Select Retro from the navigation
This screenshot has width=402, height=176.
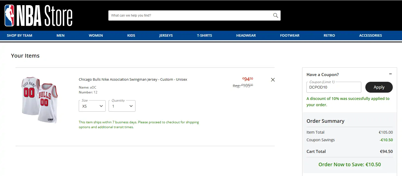(329, 35)
